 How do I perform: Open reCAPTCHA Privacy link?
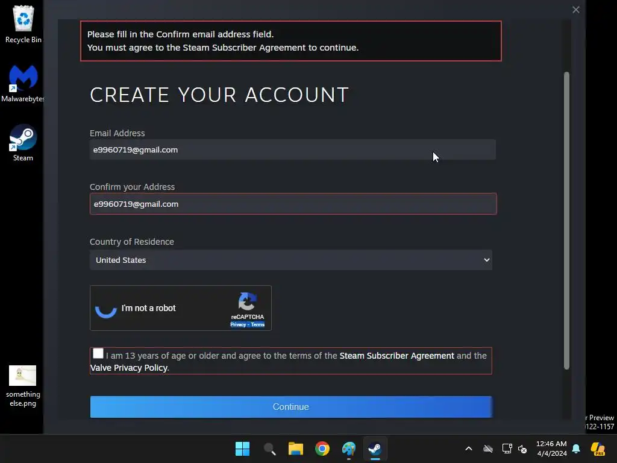237,324
